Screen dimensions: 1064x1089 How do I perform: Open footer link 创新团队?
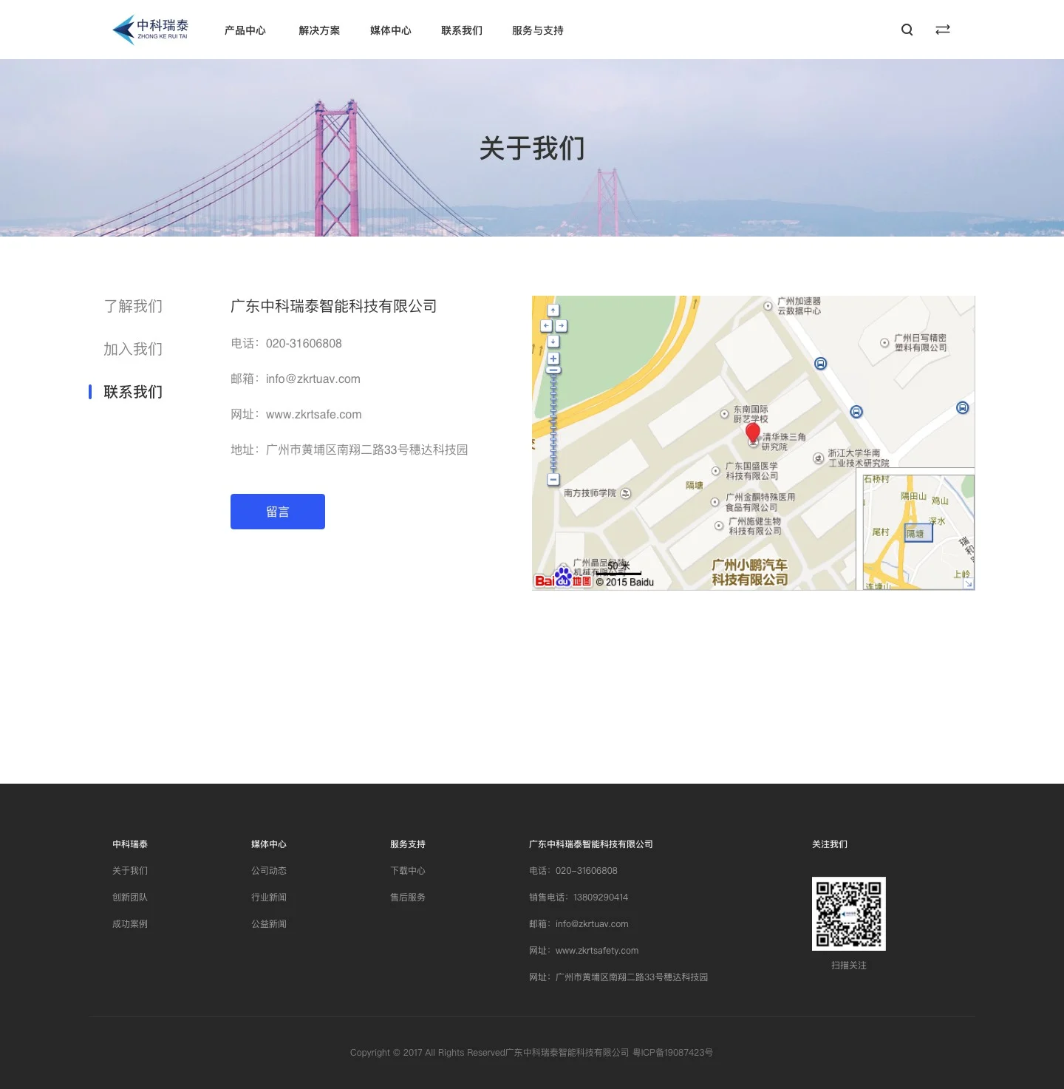(130, 898)
